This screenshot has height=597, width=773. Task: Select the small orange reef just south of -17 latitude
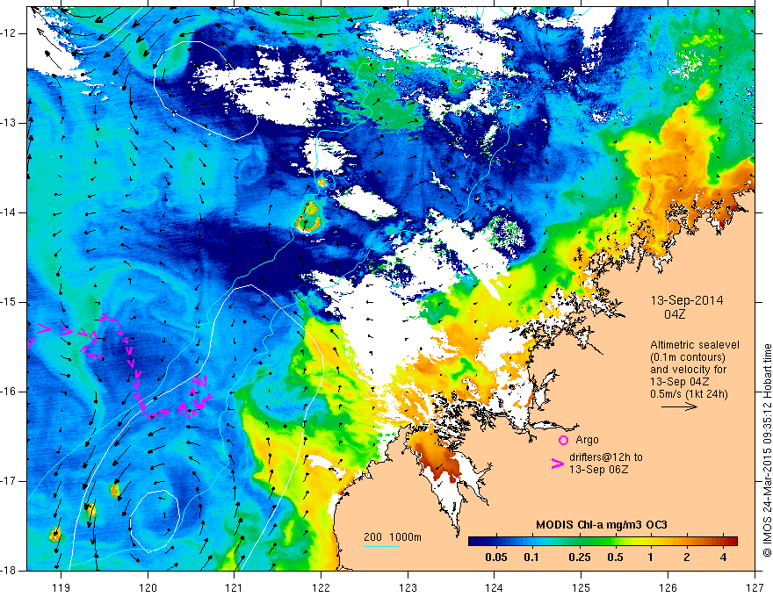pyautogui.click(x=115, y=490)
